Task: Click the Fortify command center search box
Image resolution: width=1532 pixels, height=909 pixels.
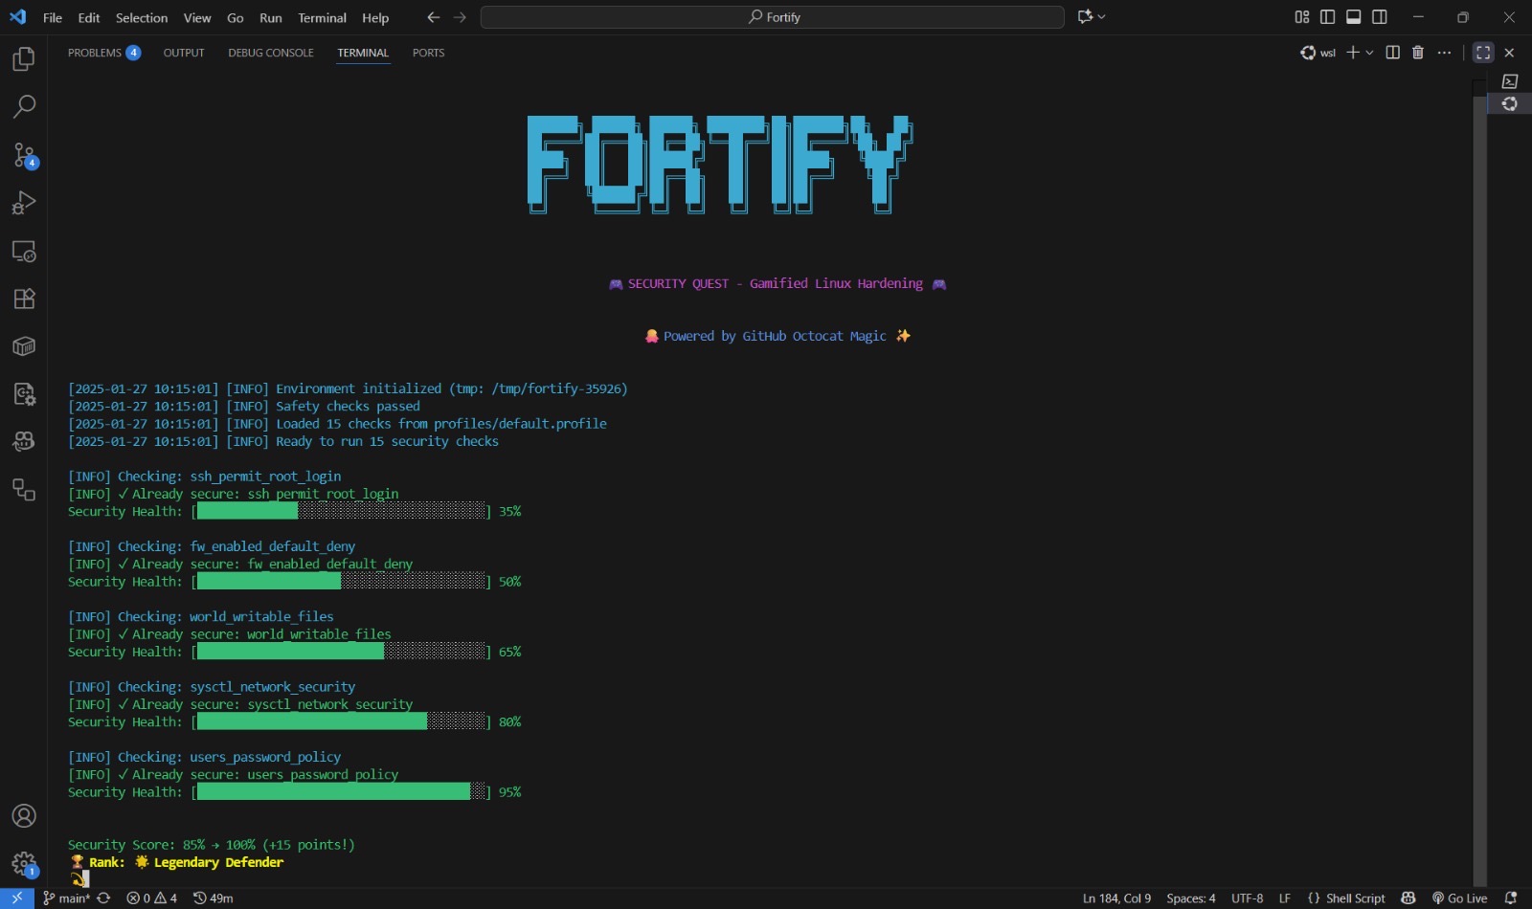Action: click(772, 17)
